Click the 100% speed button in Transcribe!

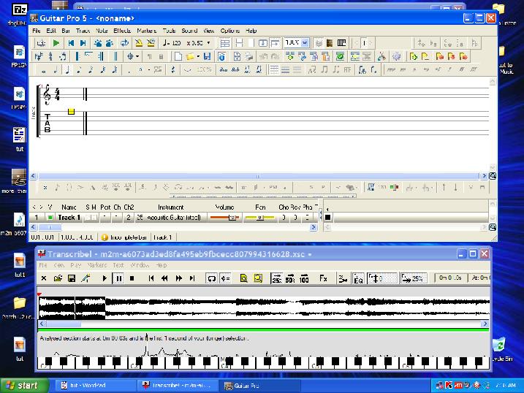304,278
